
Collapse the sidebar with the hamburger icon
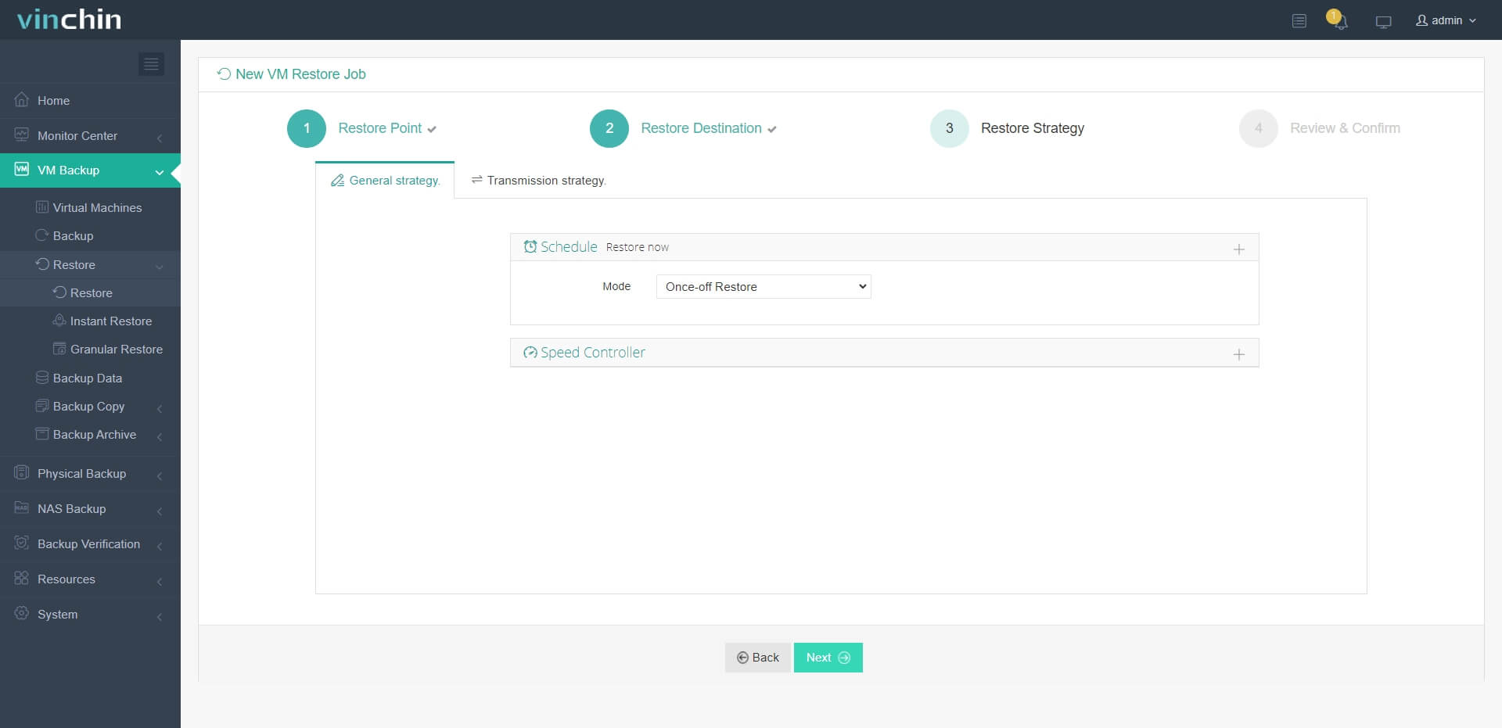pos(151,63)
